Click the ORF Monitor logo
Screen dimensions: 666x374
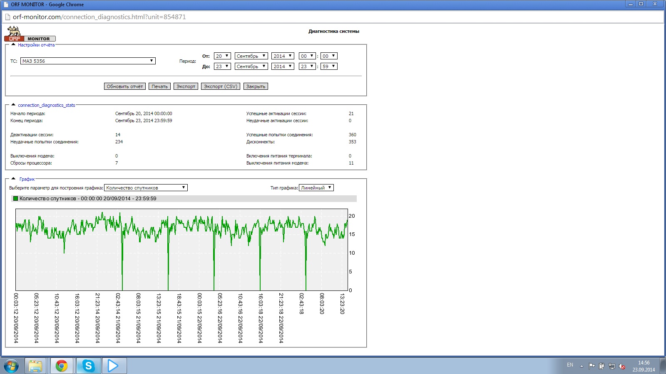(29, 34)
